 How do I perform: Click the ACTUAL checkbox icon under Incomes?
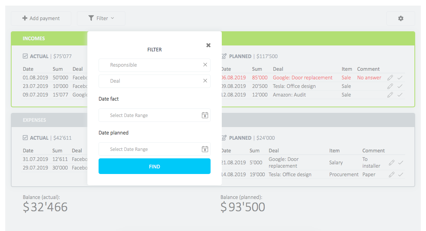(x=25, y=56)
